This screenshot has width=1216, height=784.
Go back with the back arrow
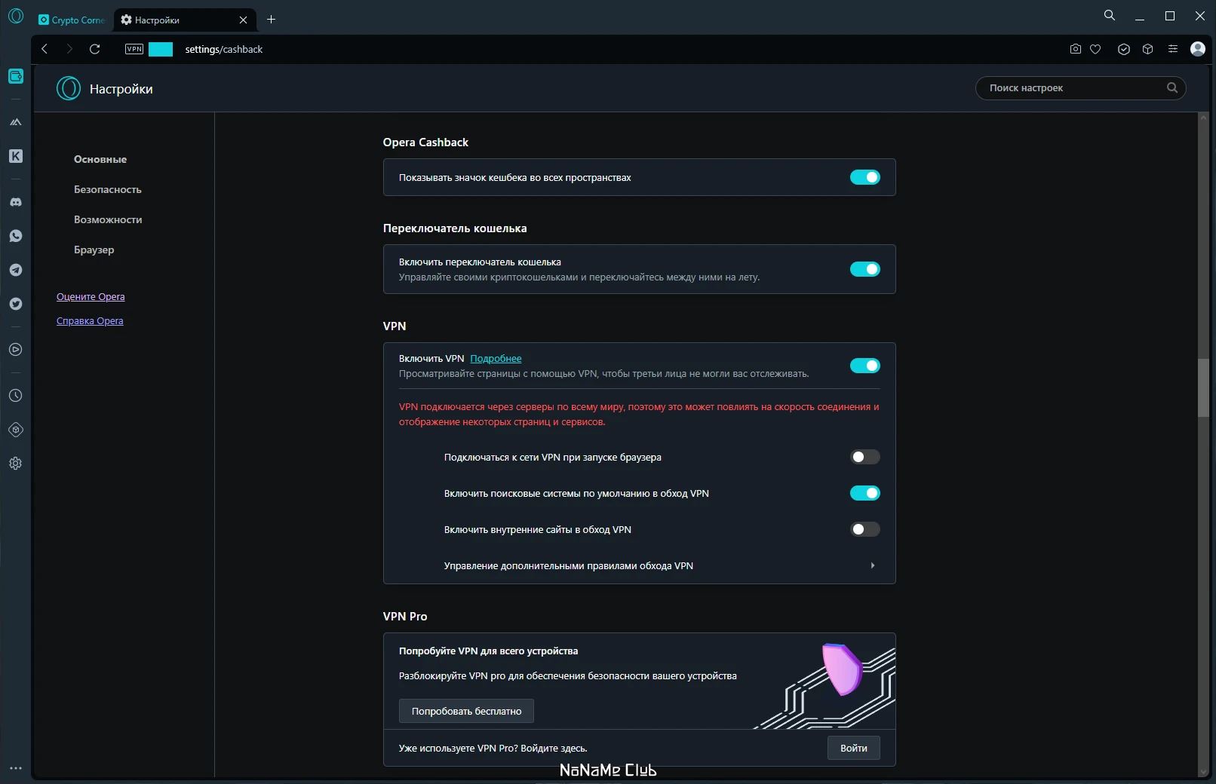45,49
